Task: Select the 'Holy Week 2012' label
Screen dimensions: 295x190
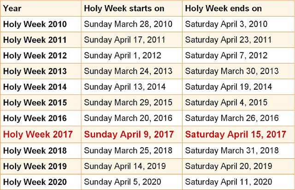Action: click(x=35, y=56)
